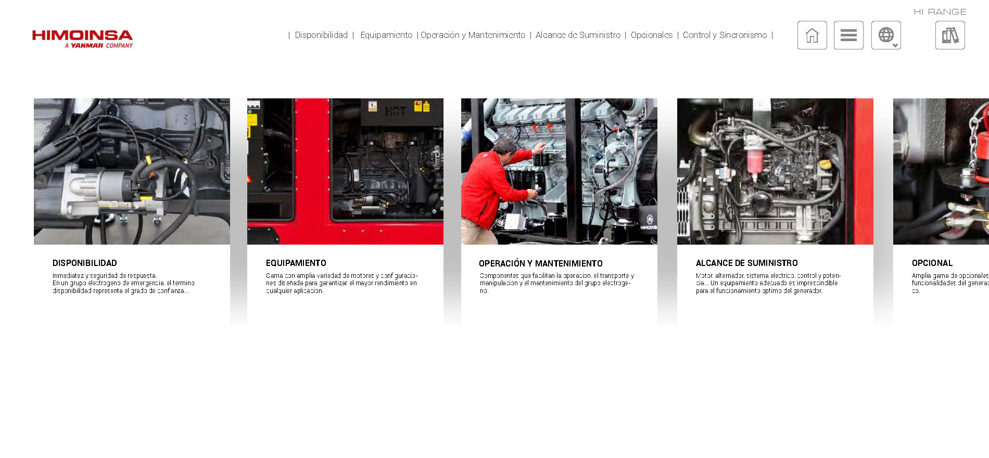Open the globe language selector
This screenshot has width=989, height=458.
(x=886, y=35)
